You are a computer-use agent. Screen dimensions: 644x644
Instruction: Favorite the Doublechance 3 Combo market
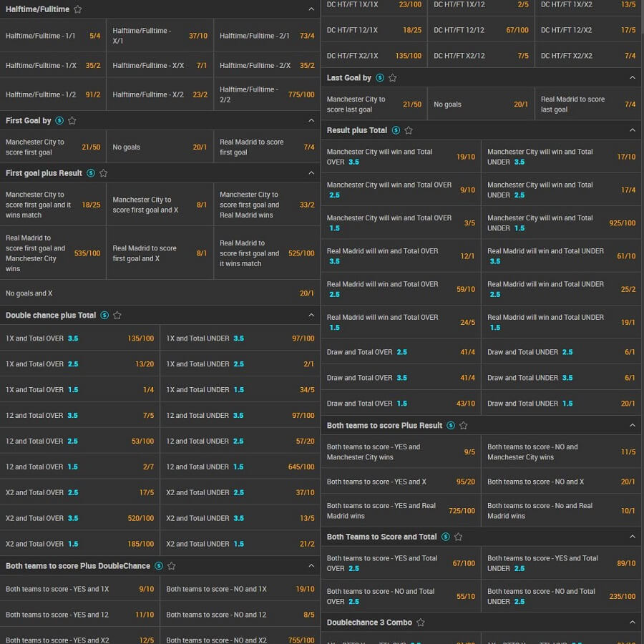click(421, 623)
